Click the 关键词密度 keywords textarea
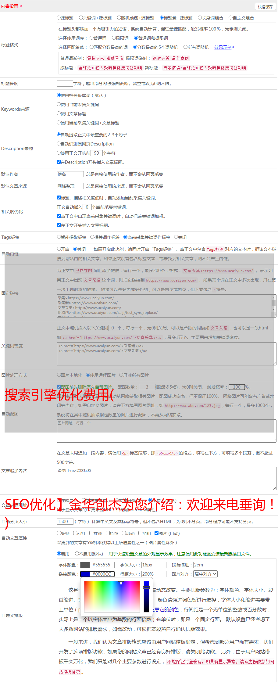The image size is (278, 686). (167, 354)
